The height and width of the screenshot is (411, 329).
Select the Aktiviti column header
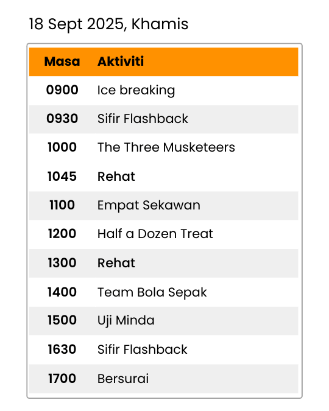121,61
